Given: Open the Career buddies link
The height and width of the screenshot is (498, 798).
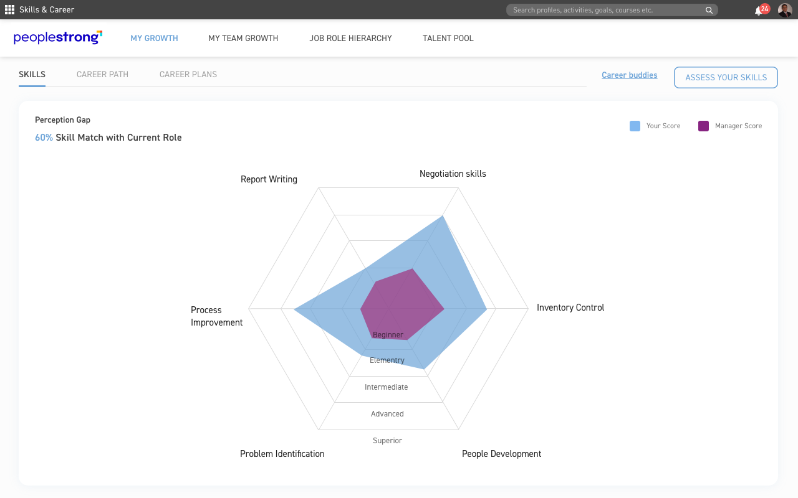Looking at the screenshot, I should (629, 75).
